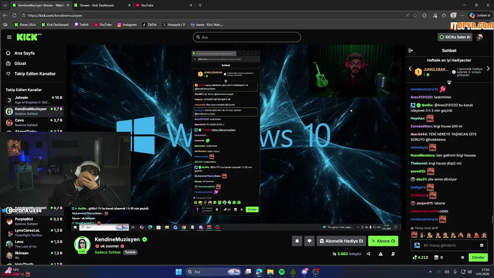Open channel points balance 4.210
Screen dimensions: 494x278
click(x=420, y=258)
